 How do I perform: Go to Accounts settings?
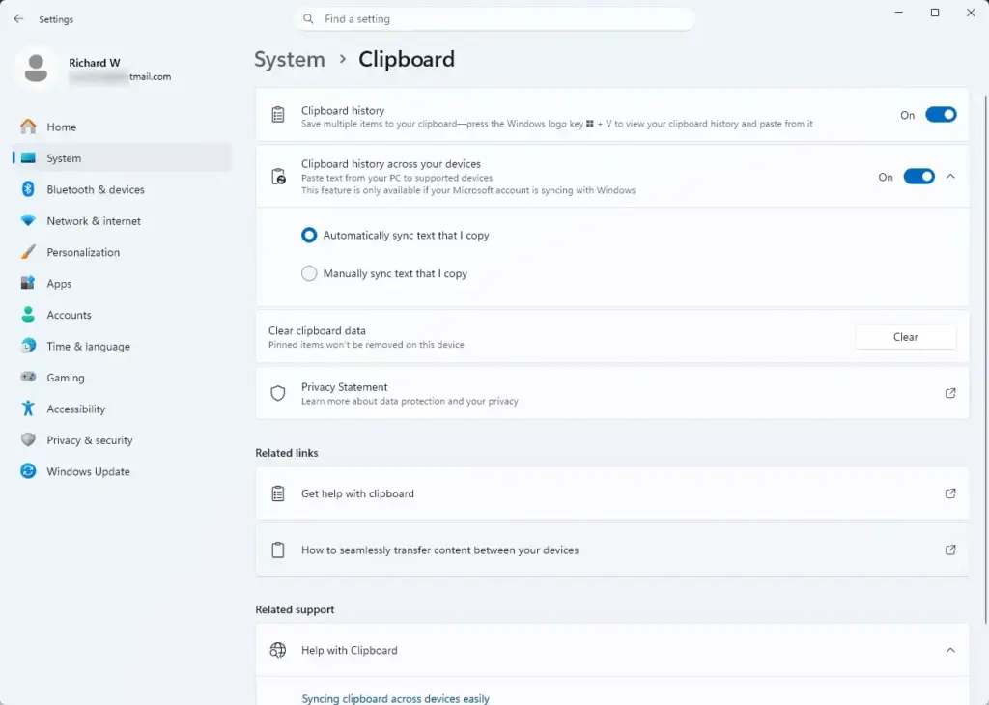tap(123, 315)
